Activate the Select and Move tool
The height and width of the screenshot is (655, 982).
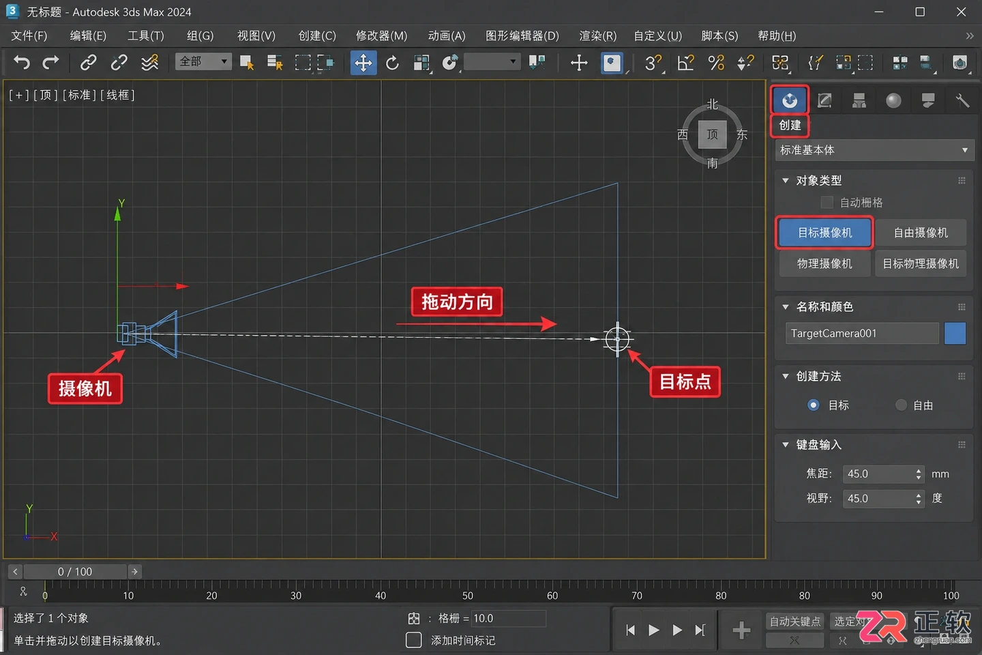point(363,63)
